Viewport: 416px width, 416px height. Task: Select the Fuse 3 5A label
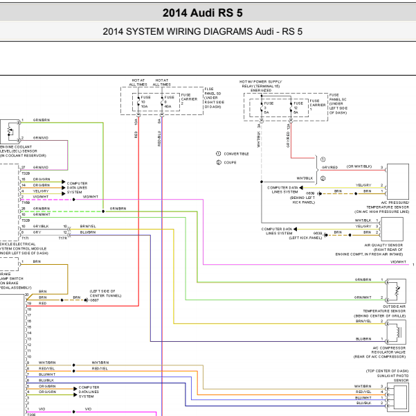tap(269, 107)
